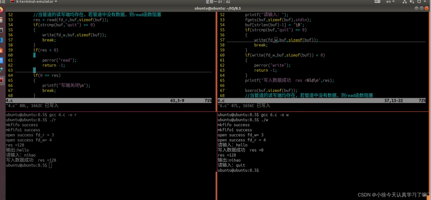Click the muted volume icon
Screen dimensions: 431x200
(412, 2)
